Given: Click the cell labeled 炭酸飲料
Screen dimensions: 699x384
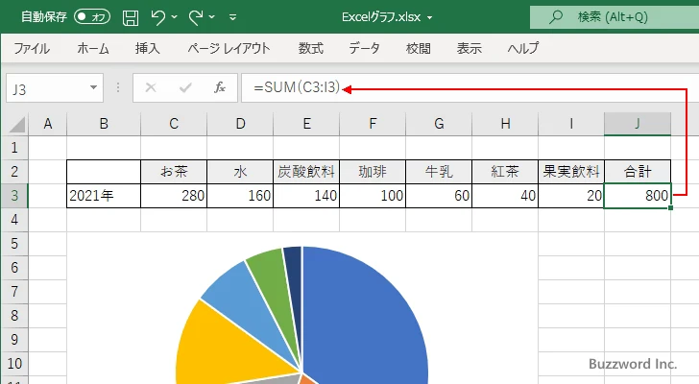Looking at the screenshot, I should point(306,172).
